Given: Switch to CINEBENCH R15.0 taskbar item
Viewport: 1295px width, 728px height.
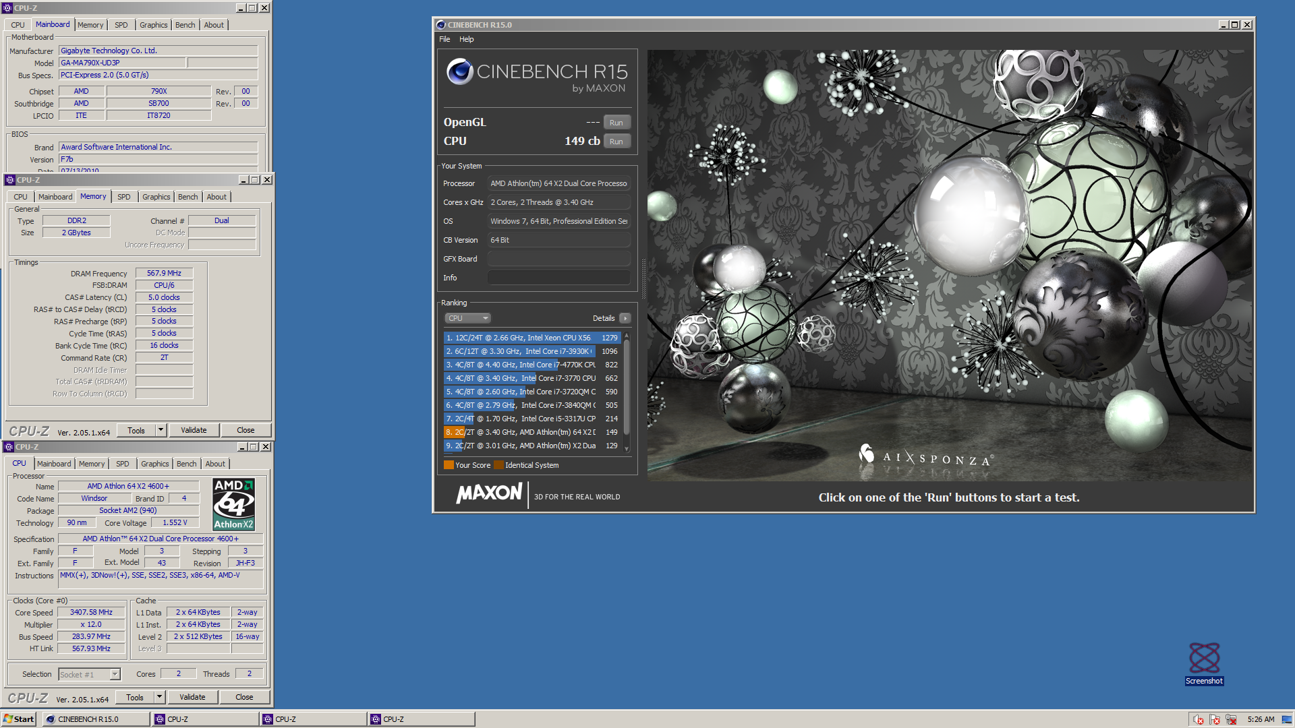Looking at the screenshot, I should coord(96,719).
